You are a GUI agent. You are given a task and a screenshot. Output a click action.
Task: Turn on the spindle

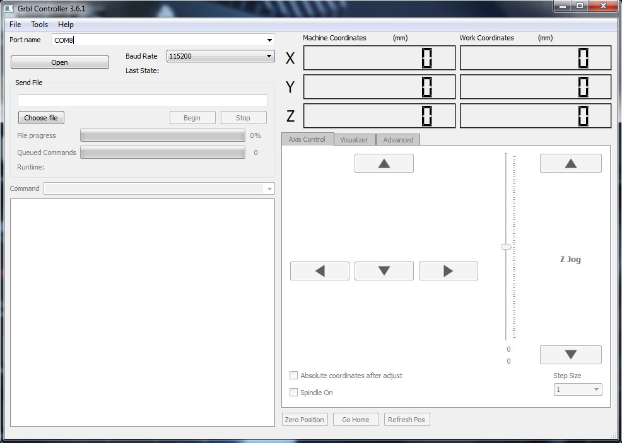tap(293, 392)
